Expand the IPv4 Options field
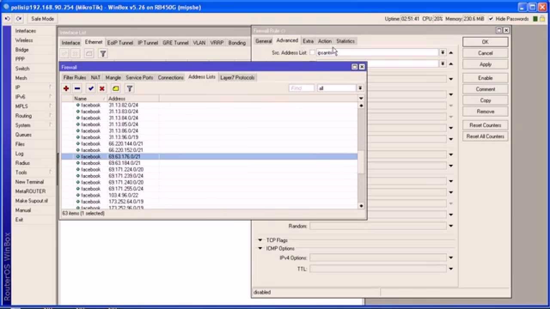550x309 pixels. click(451, 258)
